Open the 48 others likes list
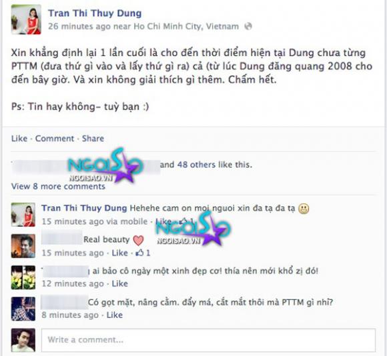 (196, 165)
